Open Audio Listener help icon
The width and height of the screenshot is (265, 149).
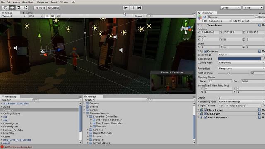click(x=260, y=117)
